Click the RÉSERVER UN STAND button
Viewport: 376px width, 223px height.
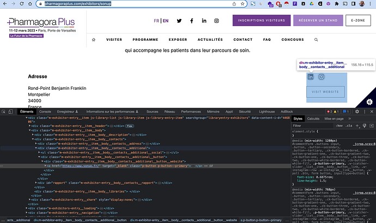click(x=318, y=20)
